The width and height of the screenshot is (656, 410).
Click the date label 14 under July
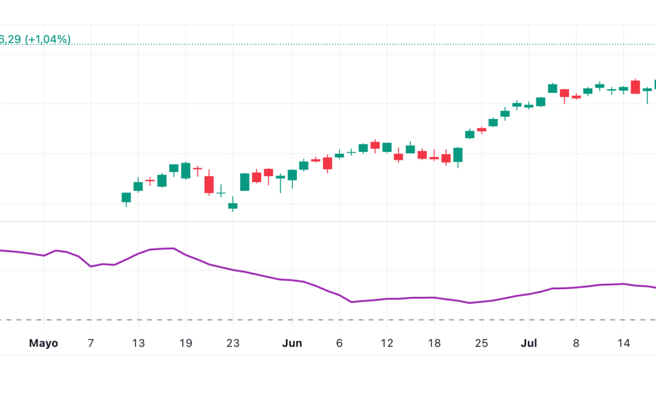[623, 343]
